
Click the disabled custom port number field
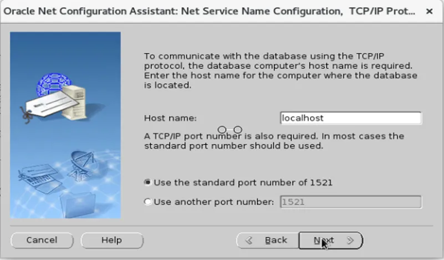point(350,202)
